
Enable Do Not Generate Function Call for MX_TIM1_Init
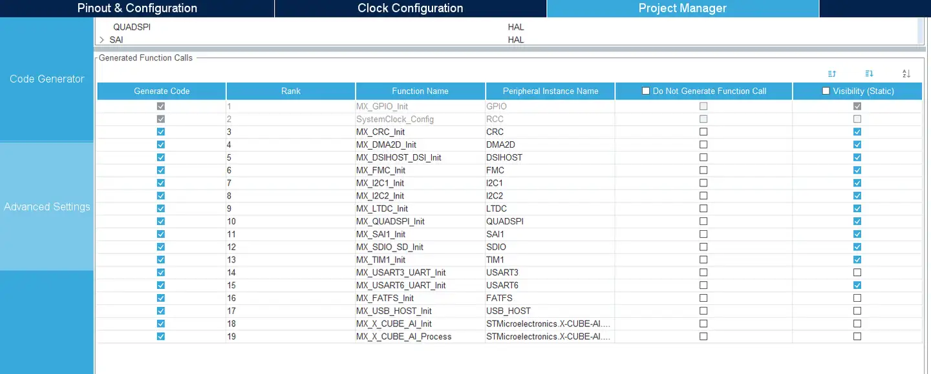pyautogui.click(x=703, y=259)
